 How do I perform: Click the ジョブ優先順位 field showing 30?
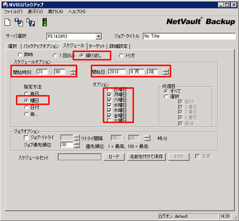pyautogui.click(x=66, y=145)
